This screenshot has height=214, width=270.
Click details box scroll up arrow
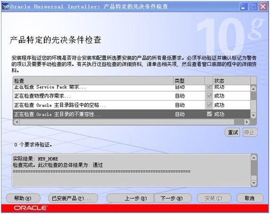pyautogui.click(x=254, y=158)
